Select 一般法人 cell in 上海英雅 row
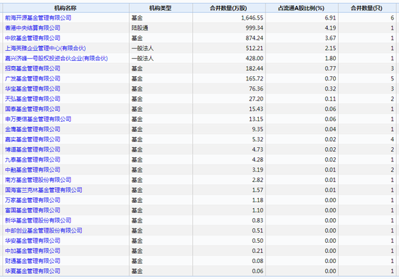Screen dimensions: 399x279 click(x=142, y=49)
